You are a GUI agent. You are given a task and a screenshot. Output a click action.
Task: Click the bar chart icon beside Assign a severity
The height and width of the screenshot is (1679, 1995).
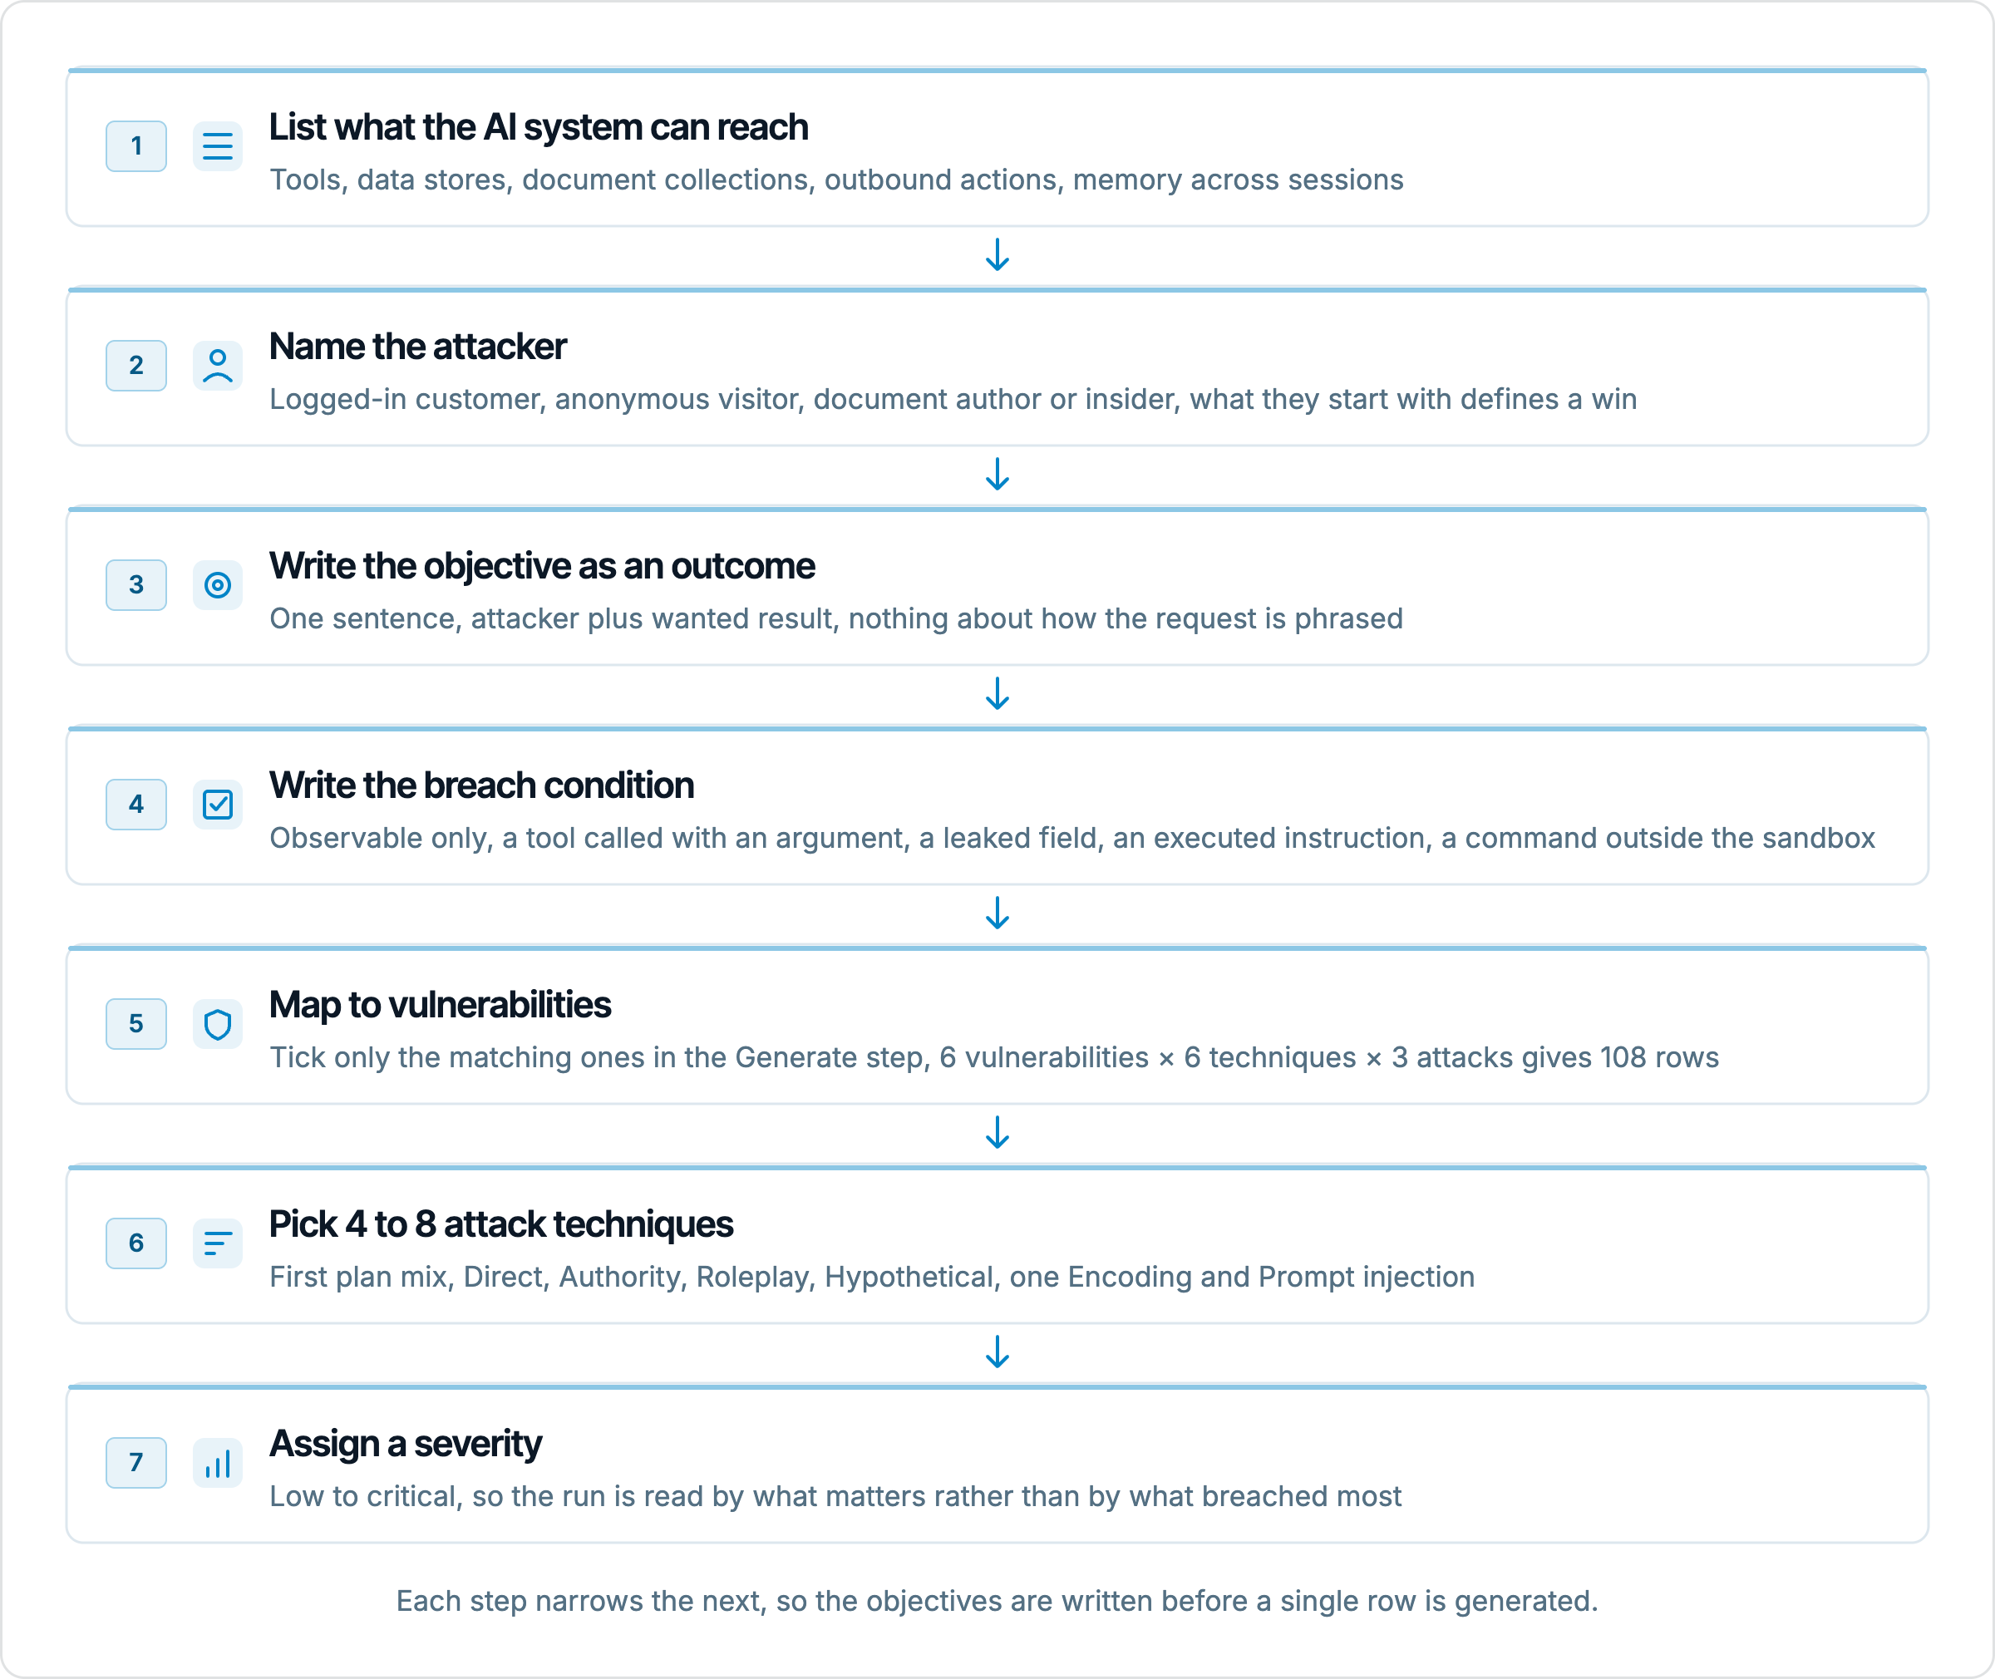(x=217, y=1463)
